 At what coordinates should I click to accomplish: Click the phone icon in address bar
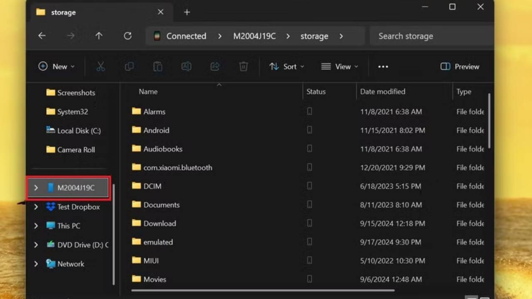[x=157, y=36]
